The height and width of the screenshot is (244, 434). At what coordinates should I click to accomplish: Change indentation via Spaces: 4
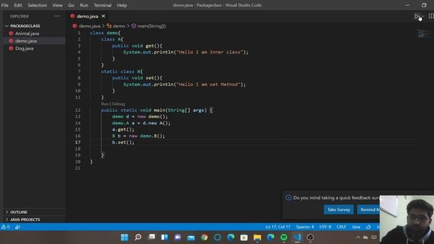point(304,227)
